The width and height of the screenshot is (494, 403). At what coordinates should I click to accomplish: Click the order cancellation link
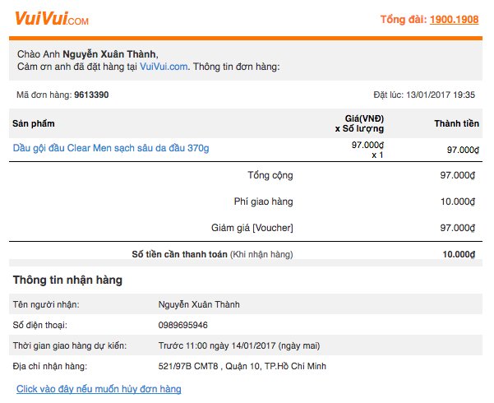pos(99,389)
